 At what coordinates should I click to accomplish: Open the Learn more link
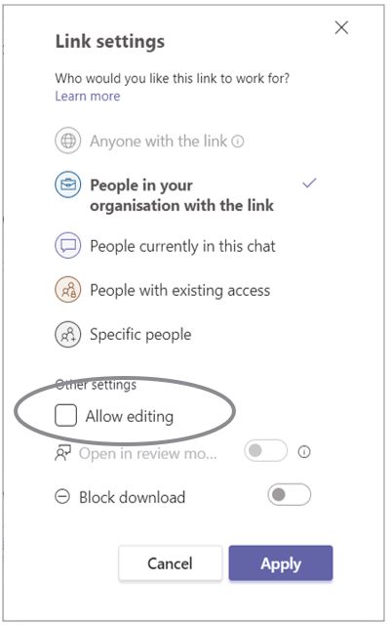[88, 96]
